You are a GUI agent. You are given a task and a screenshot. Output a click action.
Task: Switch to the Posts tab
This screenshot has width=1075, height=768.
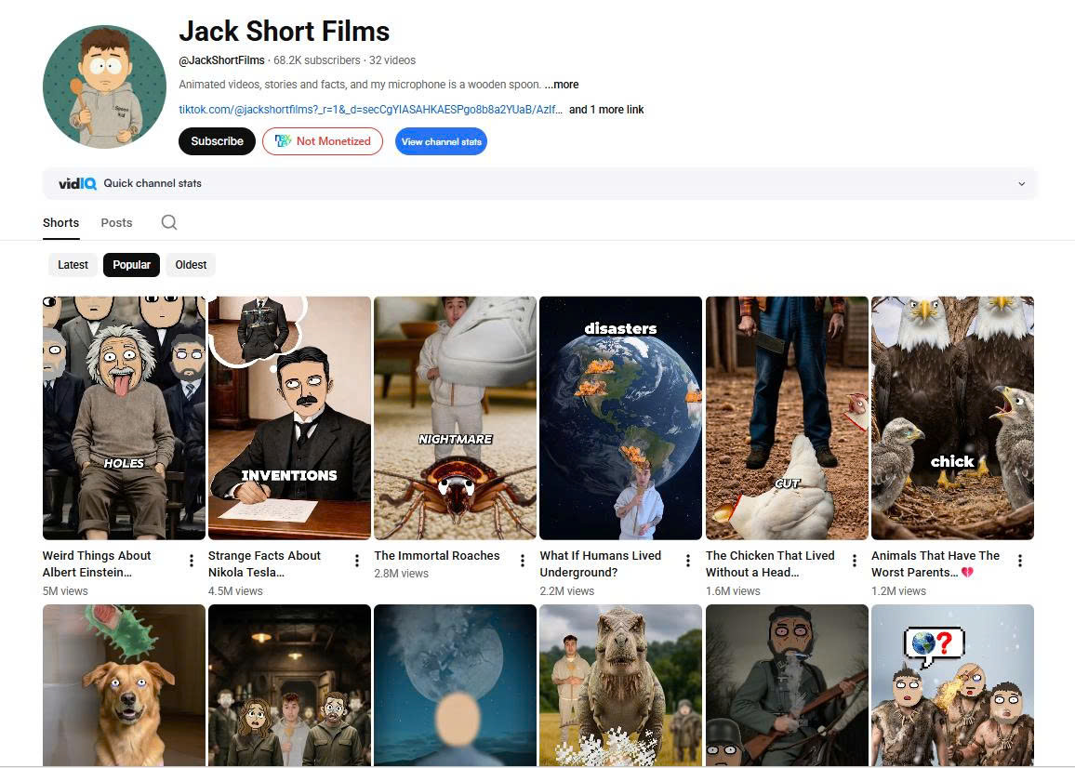(116, 223)
